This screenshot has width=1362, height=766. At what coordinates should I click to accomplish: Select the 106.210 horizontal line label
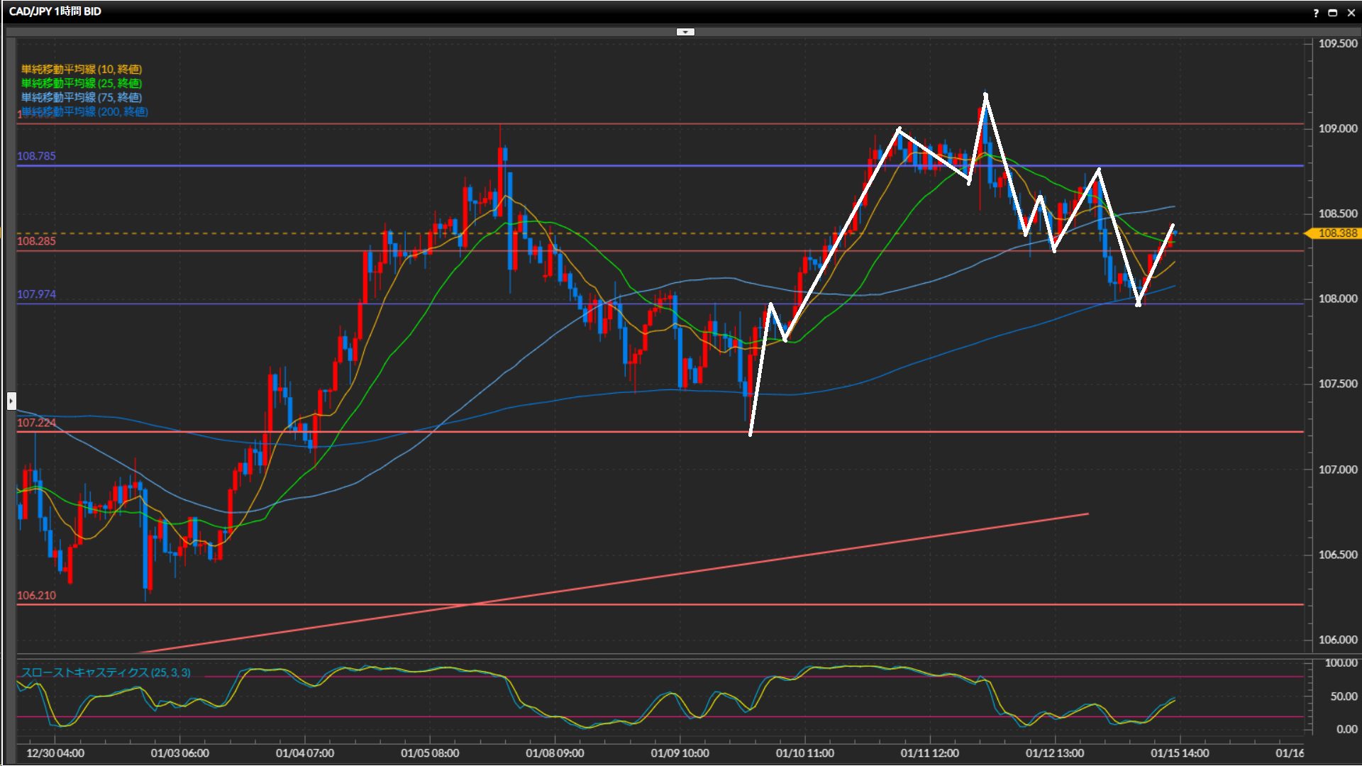pos(36,595)
